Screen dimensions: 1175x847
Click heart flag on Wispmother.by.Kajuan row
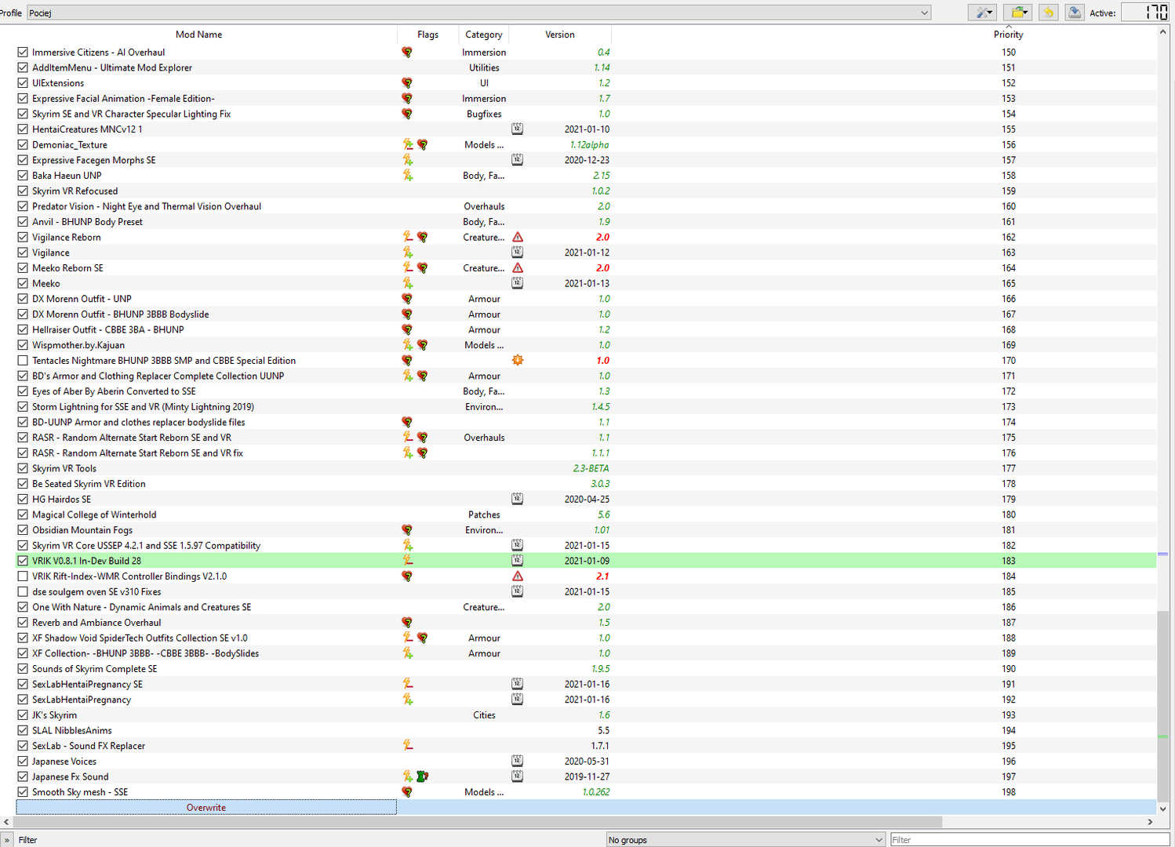tap(423, 345)
